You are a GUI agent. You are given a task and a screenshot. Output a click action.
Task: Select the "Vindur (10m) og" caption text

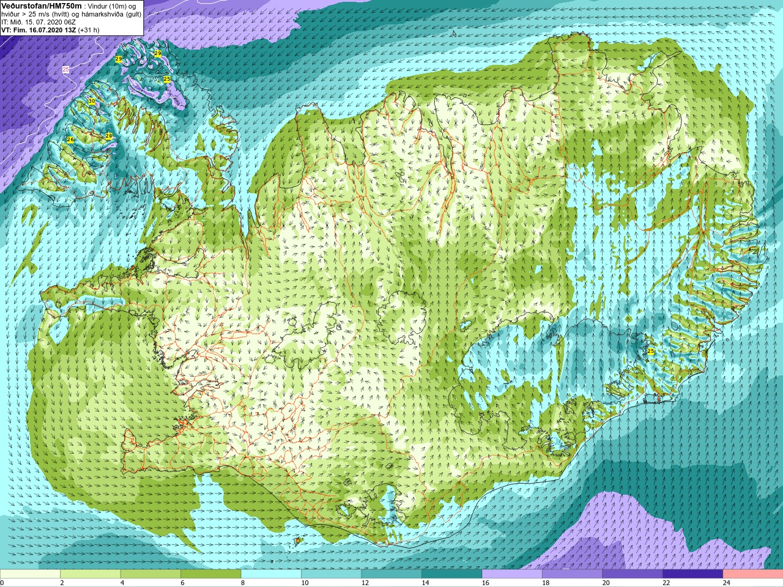(x=112, y=7)
